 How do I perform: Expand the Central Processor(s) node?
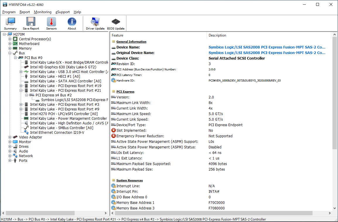click(10, 39)
